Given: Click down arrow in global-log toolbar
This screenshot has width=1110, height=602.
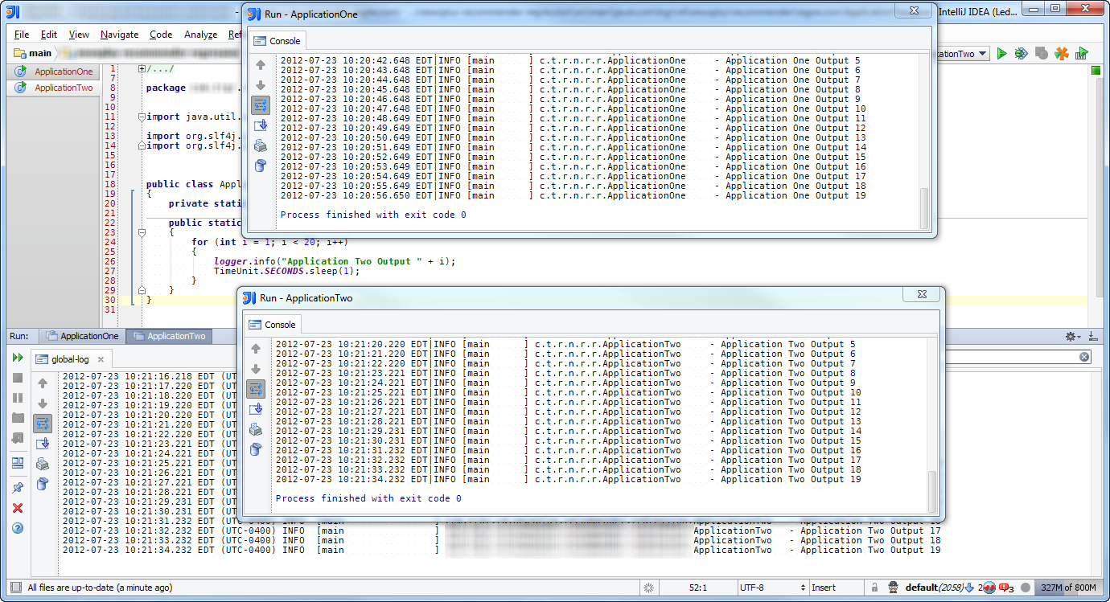Looking at the screenshot, I should [x=43, y=403].
